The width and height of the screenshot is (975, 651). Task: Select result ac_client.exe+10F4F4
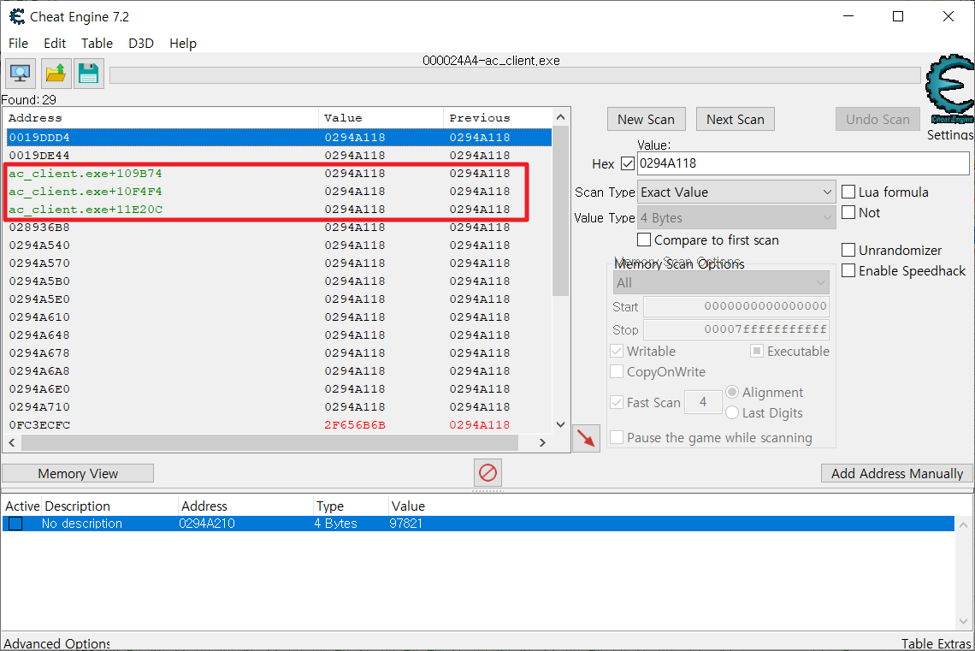click(279, 191)
